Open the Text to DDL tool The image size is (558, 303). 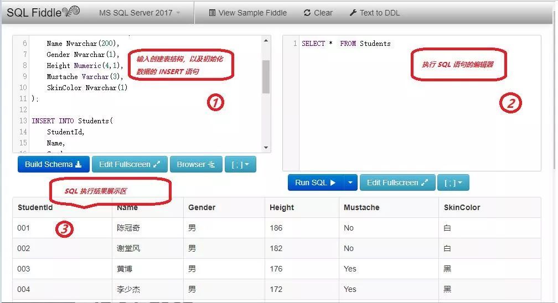(374, 13)
